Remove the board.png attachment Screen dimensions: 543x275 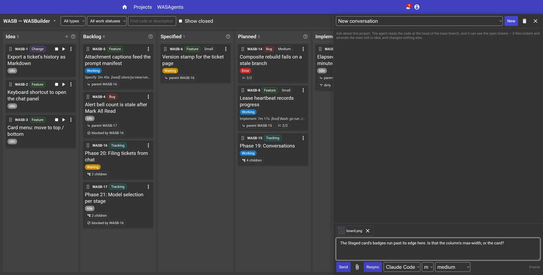tap(368, 231)
